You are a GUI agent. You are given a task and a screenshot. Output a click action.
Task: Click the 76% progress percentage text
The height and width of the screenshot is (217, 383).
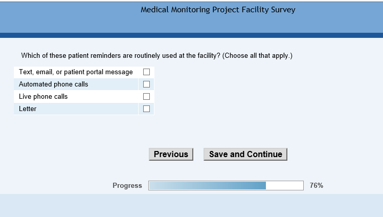click(317, 186)
